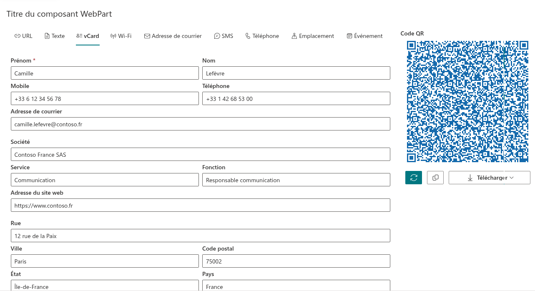535x291 pixels.
Task: Click the Nom field containing Lefèvre
Action: pos(296,73)
